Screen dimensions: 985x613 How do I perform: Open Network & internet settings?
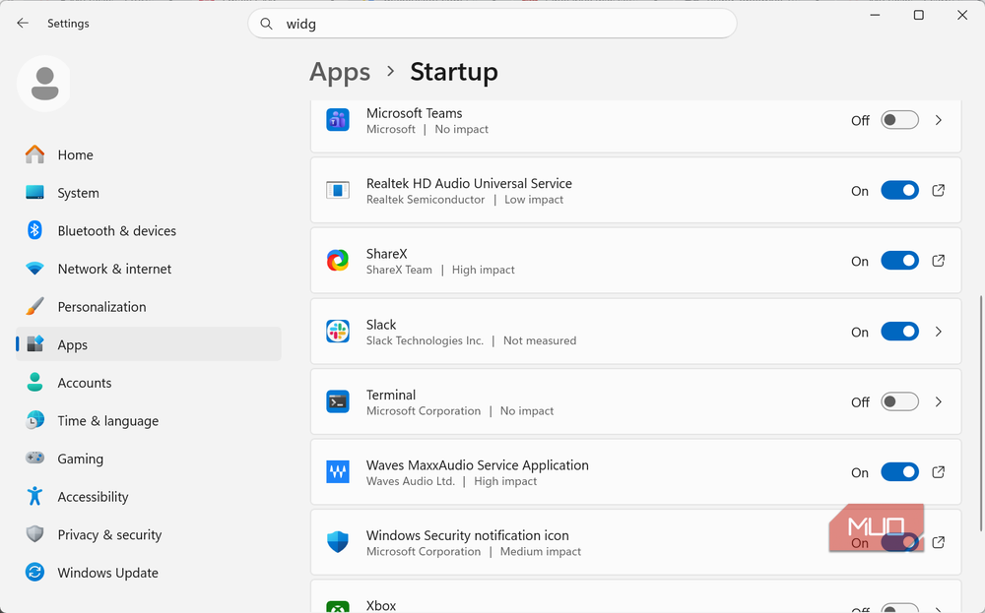(x=149, y=269)
